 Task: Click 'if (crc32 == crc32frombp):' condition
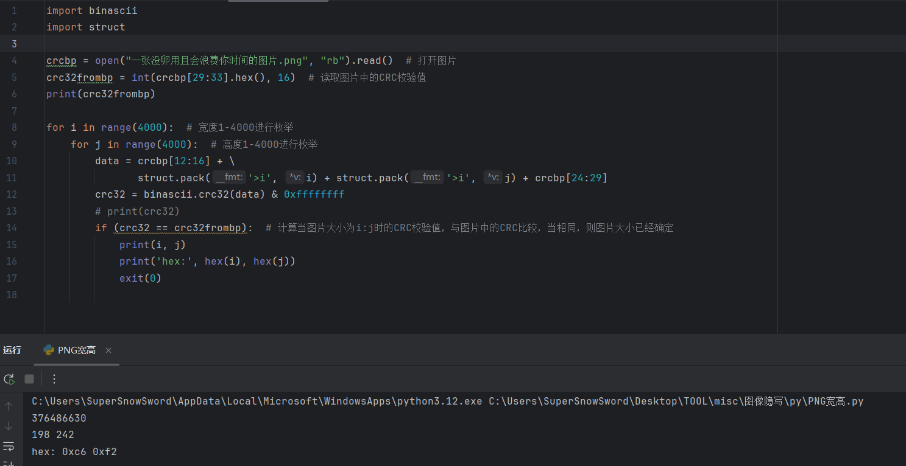[174, 228]
